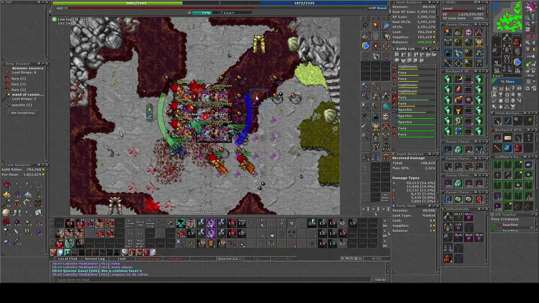Minimize the Hunt Analyser panel
The width and height of the screenshot is (539, 303).
[434, 2]
